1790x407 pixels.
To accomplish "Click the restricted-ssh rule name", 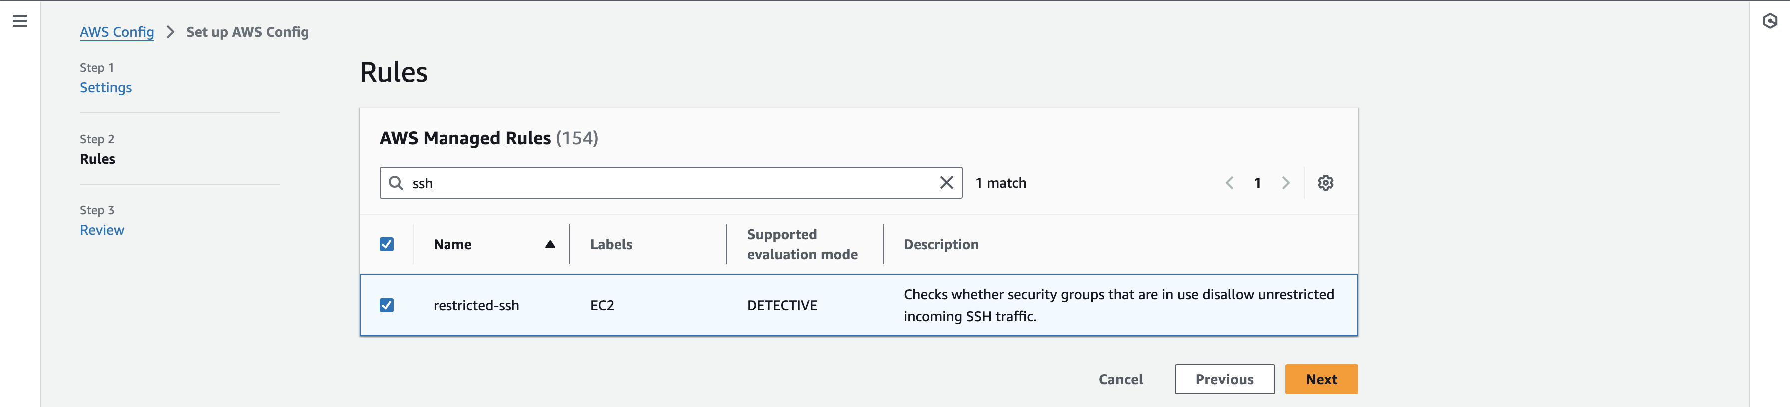I will click(476, 306).
